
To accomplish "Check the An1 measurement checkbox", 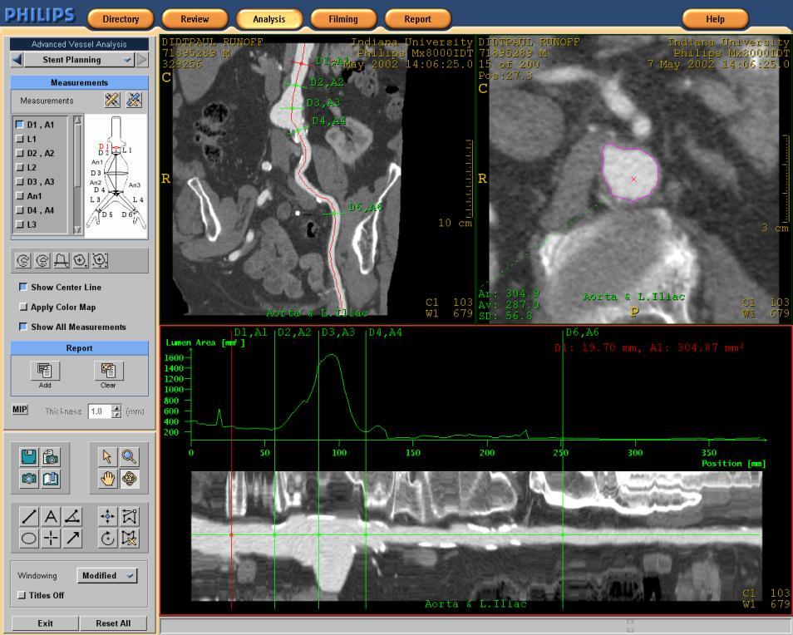I will click(x=20, y=195).
